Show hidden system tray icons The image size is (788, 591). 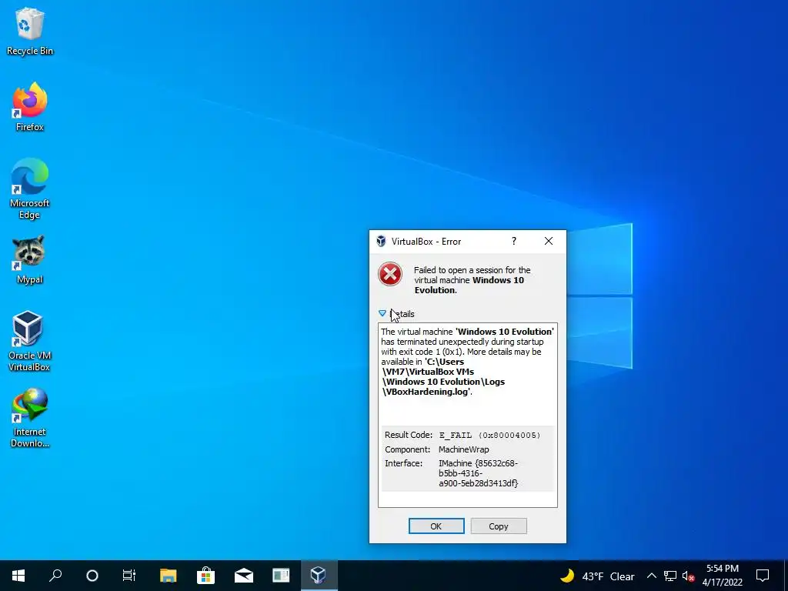651,576
